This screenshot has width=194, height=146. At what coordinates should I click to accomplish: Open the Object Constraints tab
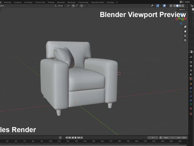(x=191, y=100)
